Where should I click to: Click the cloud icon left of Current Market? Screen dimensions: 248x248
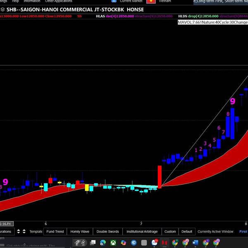click(114, 1)
